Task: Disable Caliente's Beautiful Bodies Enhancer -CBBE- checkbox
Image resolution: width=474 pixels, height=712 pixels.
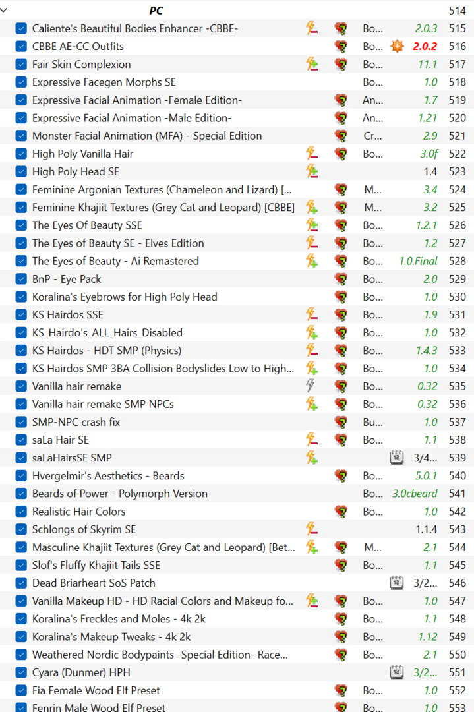Action: point(21,28)
